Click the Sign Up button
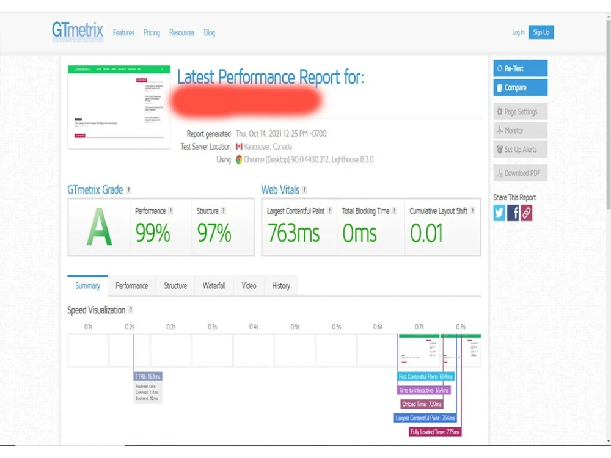 (x=541, y=32)
